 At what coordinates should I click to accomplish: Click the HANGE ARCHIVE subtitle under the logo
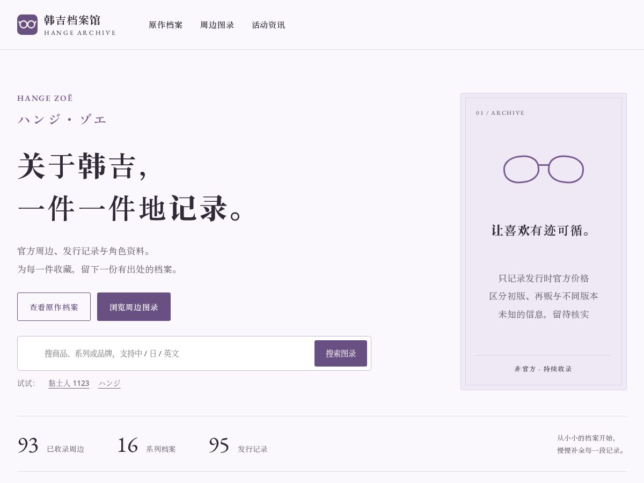coord(80,33)
